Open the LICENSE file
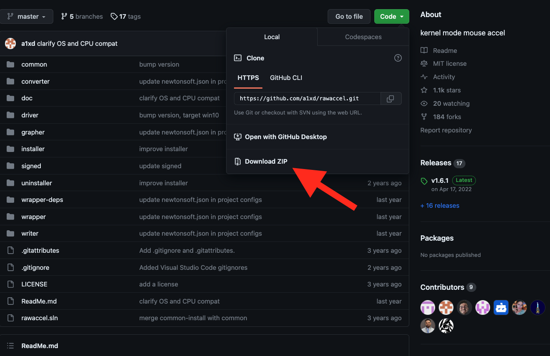550x356 pixels. coord(35,284)
